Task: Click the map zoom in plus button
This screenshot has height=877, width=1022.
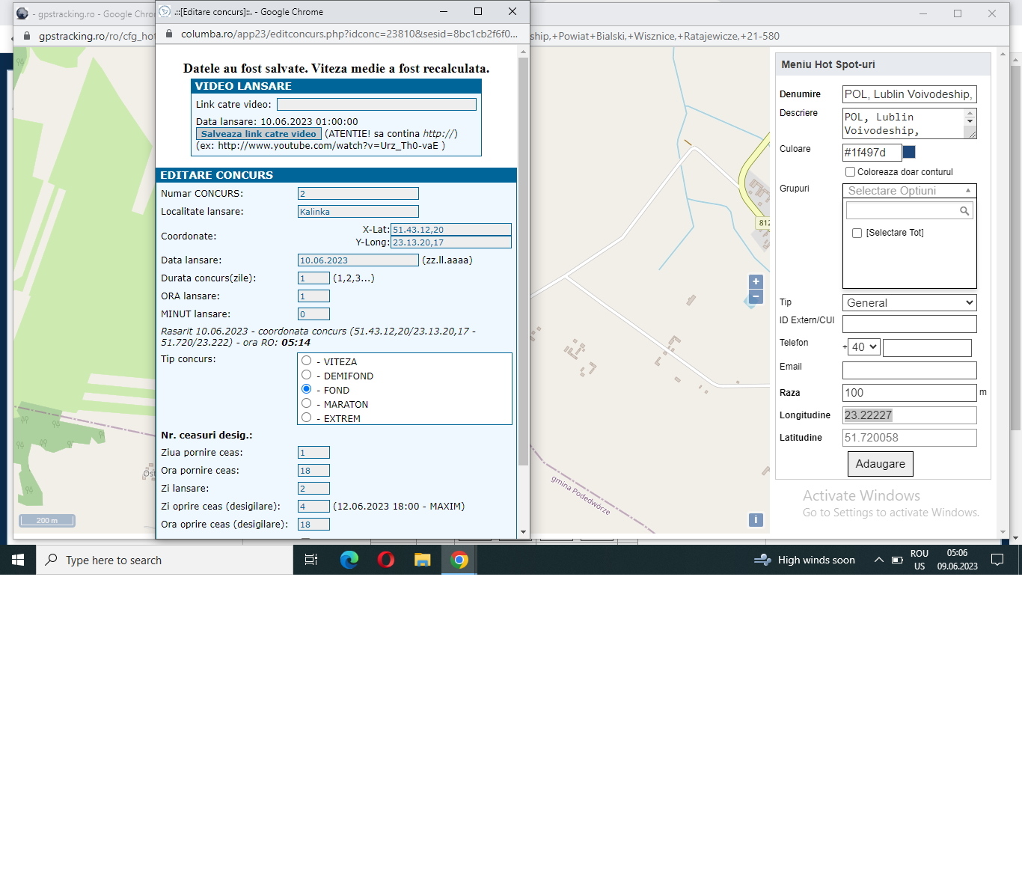Action: click(756, 281)
